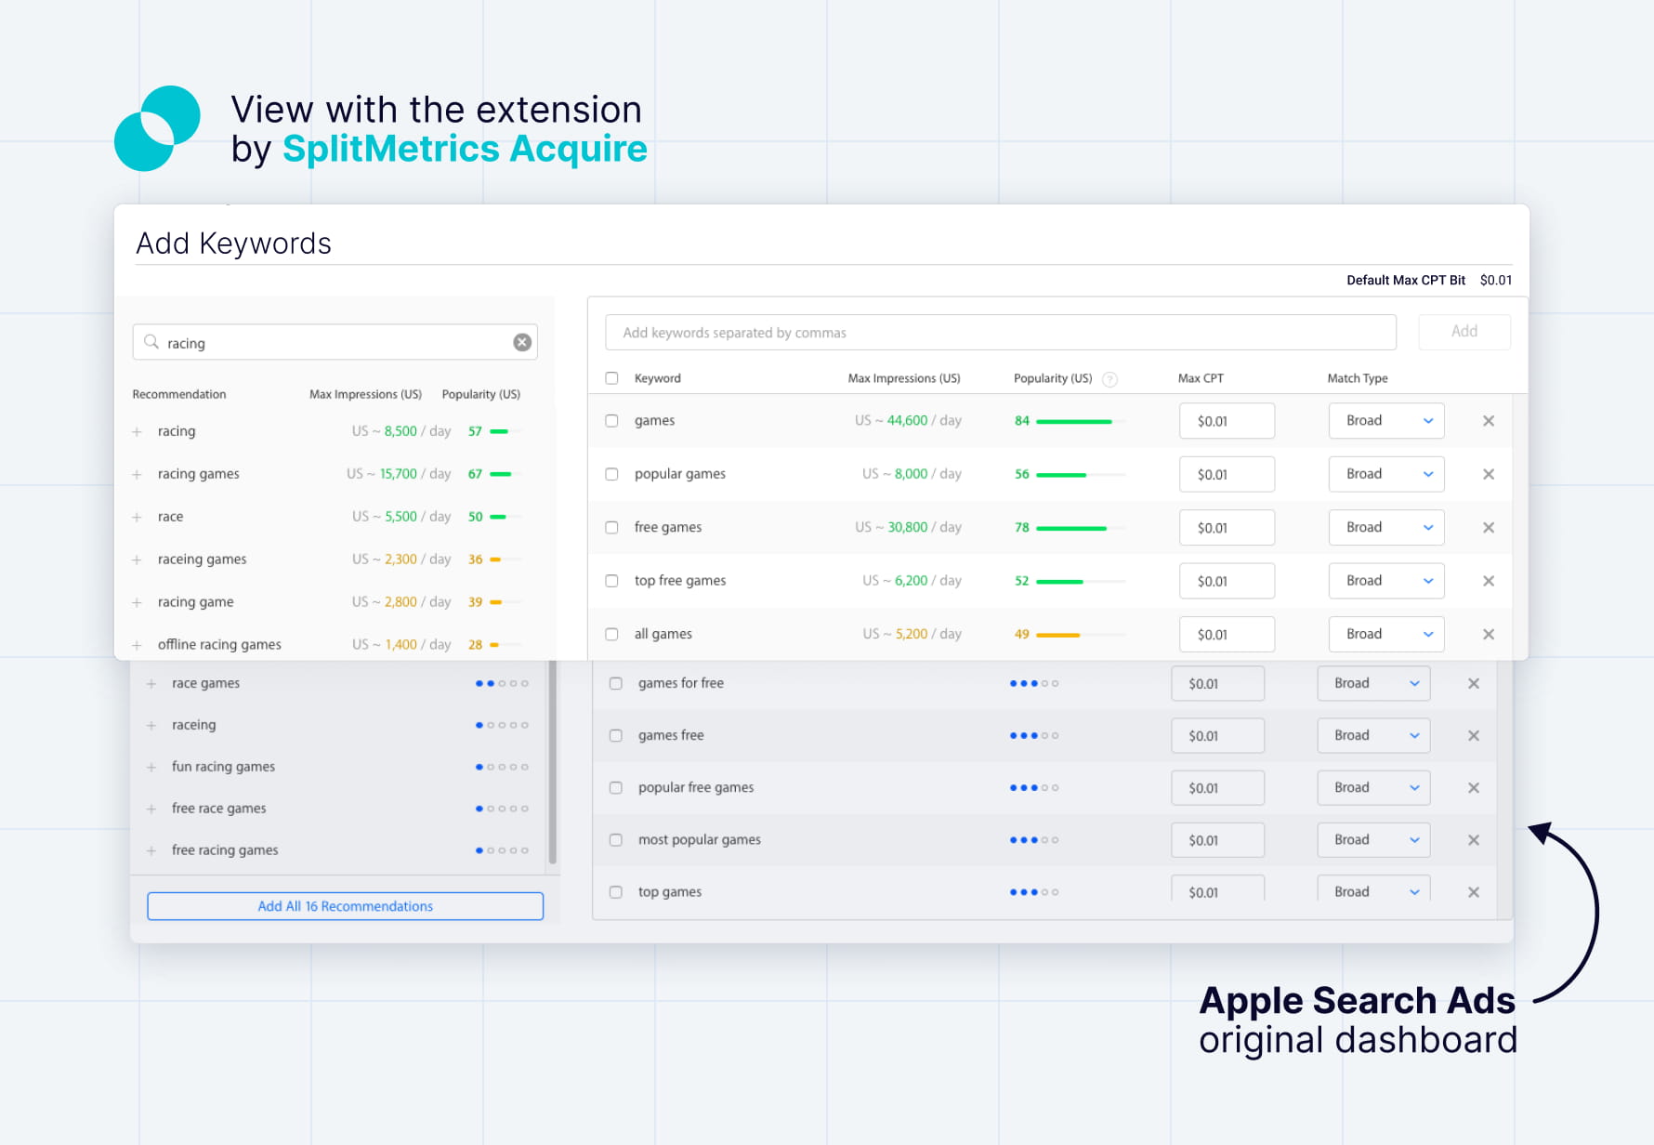Open match type selector for "all games"
This screenshot has height=1145, width=1654.
point(1386,634)
